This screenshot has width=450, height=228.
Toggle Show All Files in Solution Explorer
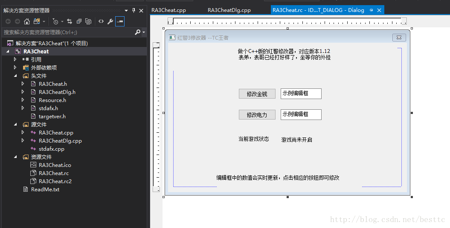pos(88,21)
